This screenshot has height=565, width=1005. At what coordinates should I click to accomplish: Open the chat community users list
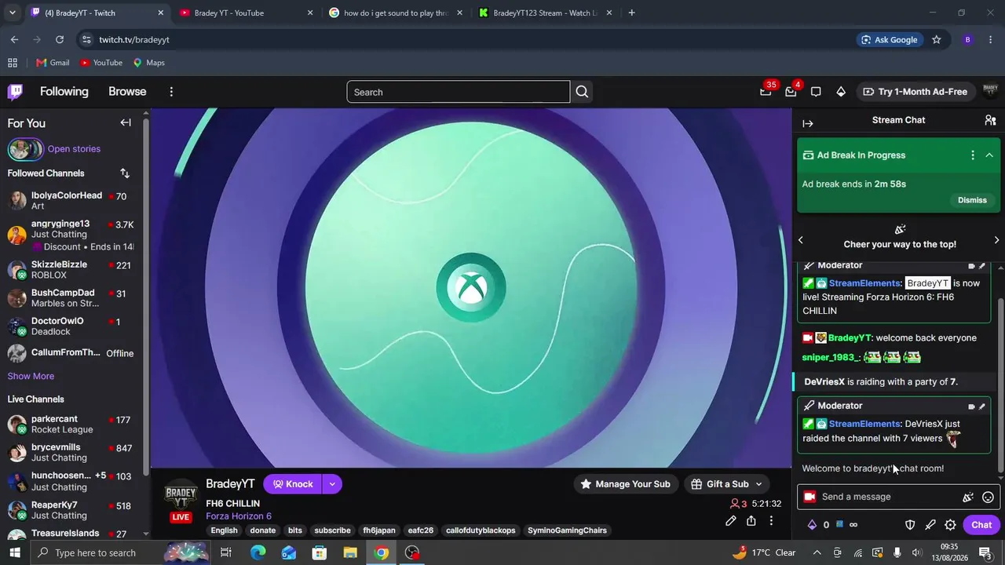pyautogui.click(x=990, y=120)
